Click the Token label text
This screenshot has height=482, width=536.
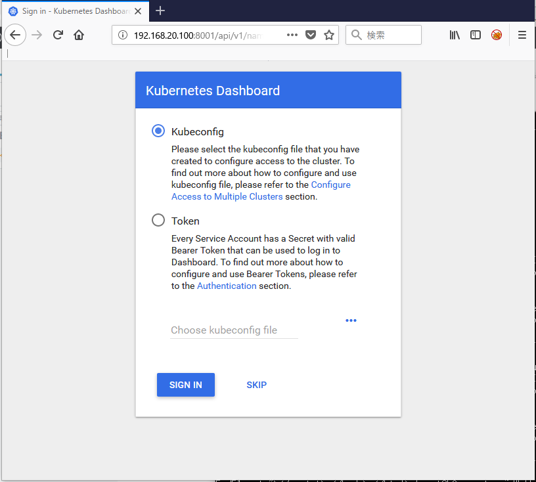pos(185,221)
